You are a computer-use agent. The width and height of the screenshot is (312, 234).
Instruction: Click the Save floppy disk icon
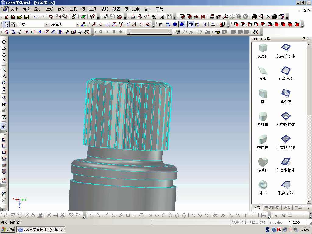[27, 17]
